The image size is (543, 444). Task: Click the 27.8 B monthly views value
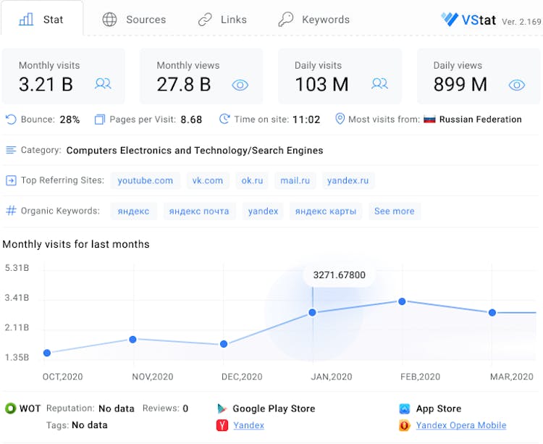click(184, 85)
